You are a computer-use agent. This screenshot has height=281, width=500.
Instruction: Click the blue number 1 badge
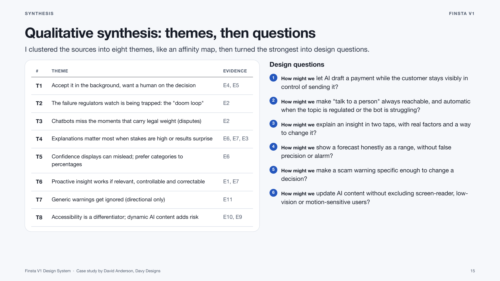click(273, 78)
